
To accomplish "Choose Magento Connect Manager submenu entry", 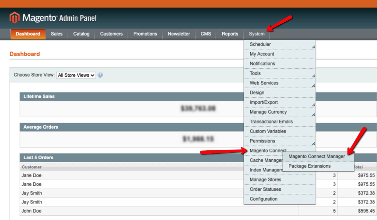I will [x=318, y=157].
